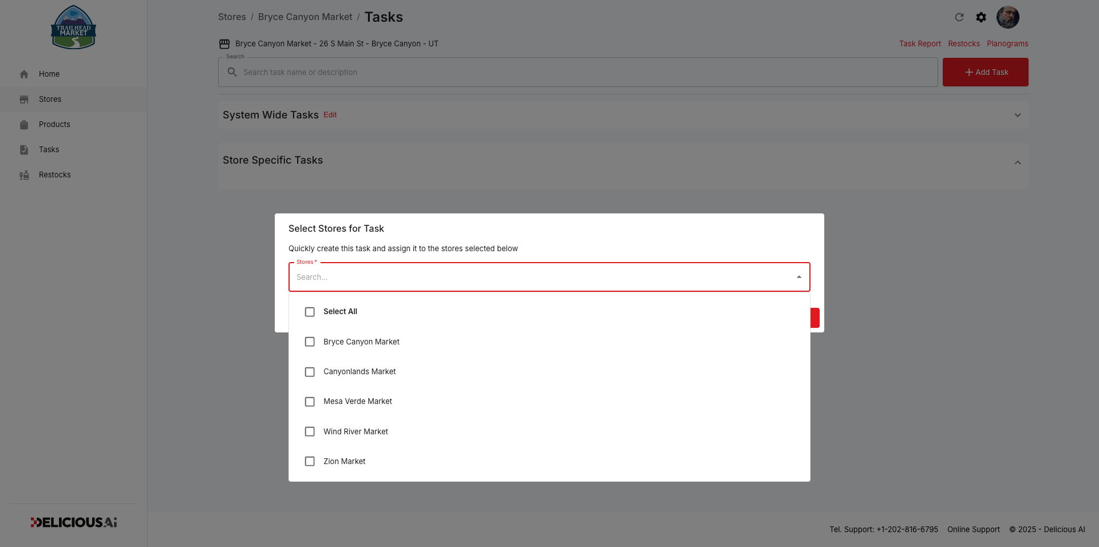Open the Task Report link
The image size is (1099, 547).
920,43
